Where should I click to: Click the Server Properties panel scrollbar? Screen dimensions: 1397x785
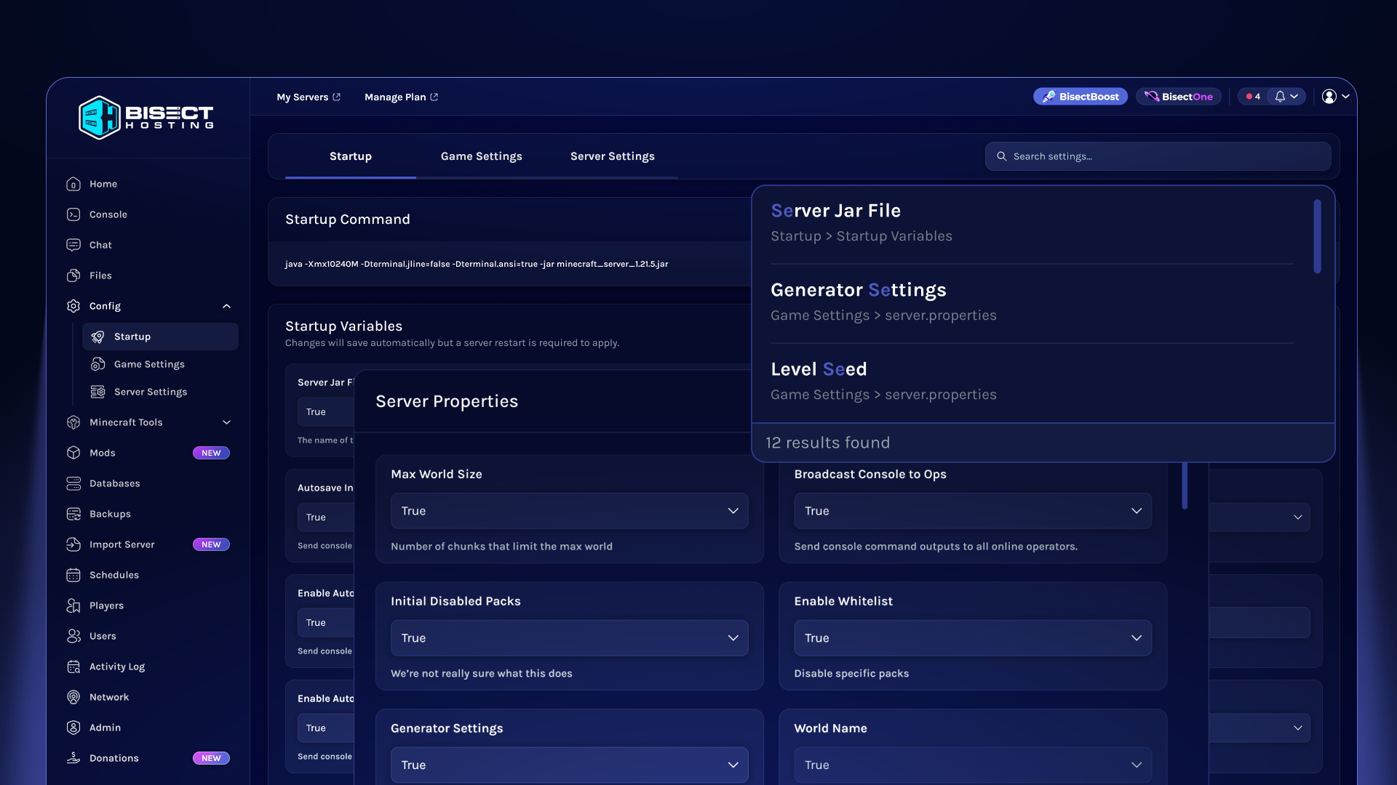pos(1185,486)
